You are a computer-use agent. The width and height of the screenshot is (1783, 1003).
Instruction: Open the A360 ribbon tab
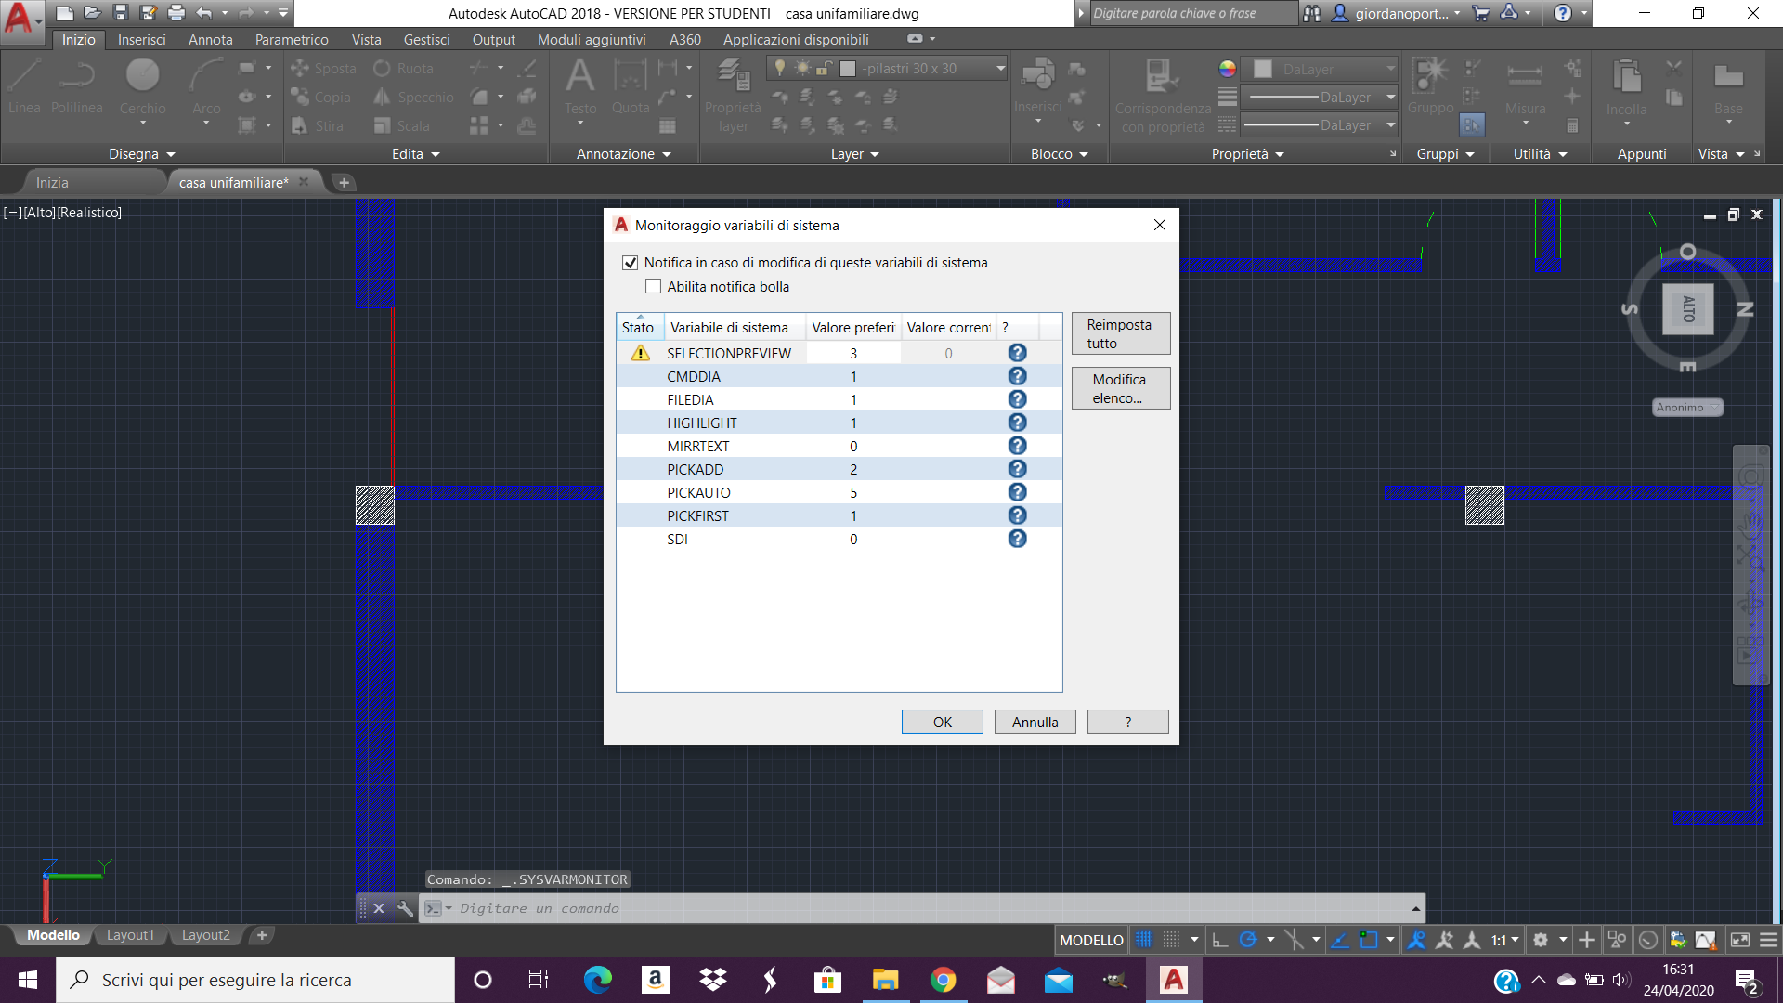click(x=684, y=40)
